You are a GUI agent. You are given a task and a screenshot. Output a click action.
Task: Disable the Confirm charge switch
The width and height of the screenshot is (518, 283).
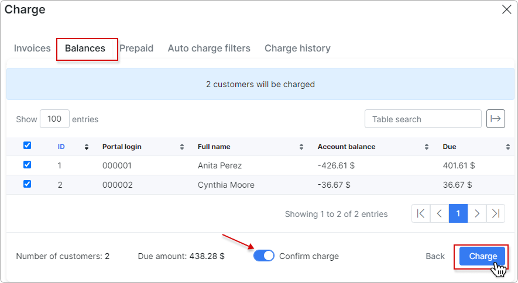[264, 256]
